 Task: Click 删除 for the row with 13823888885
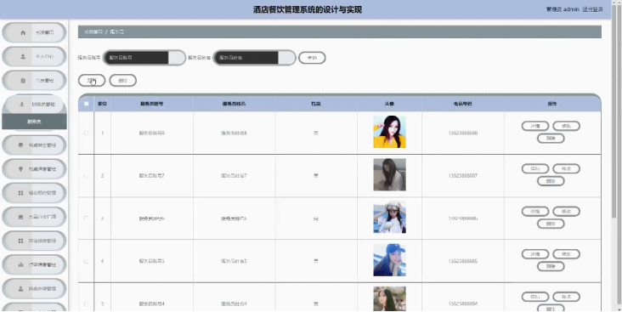551,266
